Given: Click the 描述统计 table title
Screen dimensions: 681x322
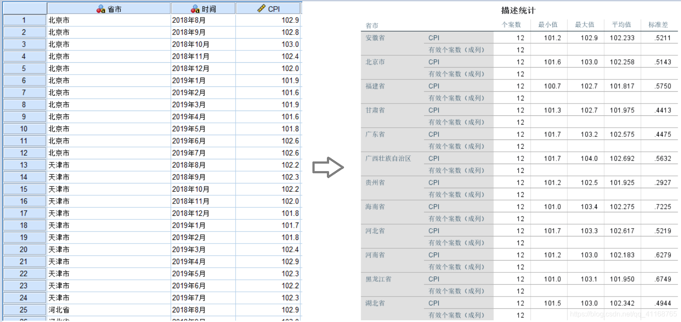Looking at the screenshot, I should pyautogui.click(x=518, y=11).
